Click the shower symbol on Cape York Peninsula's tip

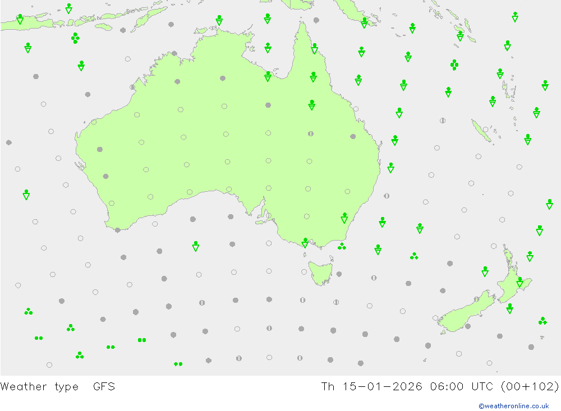(315, 49)
